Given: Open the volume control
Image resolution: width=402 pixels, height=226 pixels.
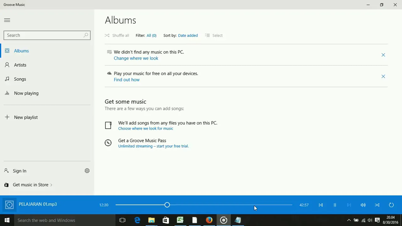Looking at the screenshot, I should pos(363,205).
